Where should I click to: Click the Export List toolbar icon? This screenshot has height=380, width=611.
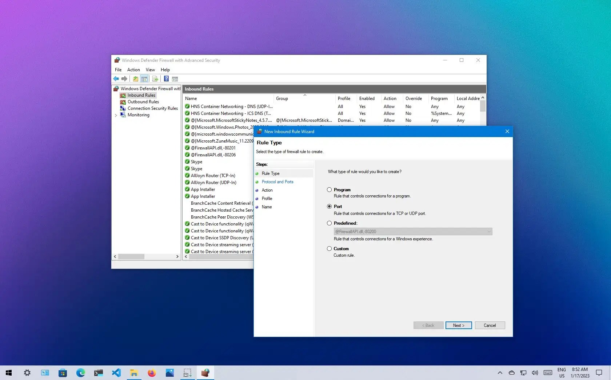click(x=155, y=79)
